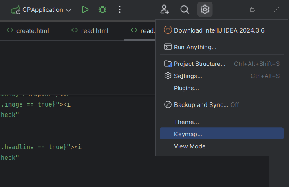
Task: Minimize the IntelliJ IDEA window
Action: pos(229,9)
